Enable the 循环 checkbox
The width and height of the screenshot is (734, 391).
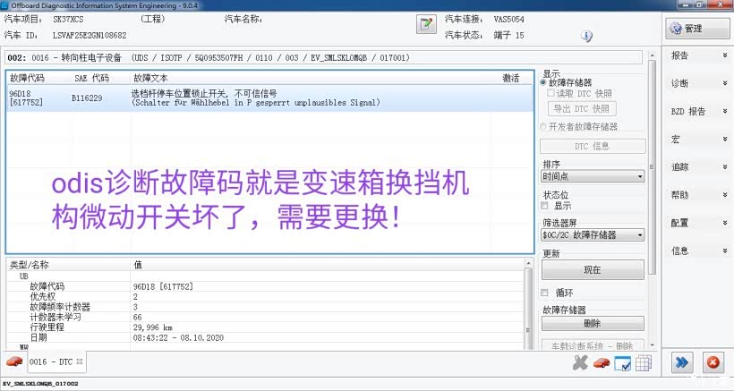point(544,293)
